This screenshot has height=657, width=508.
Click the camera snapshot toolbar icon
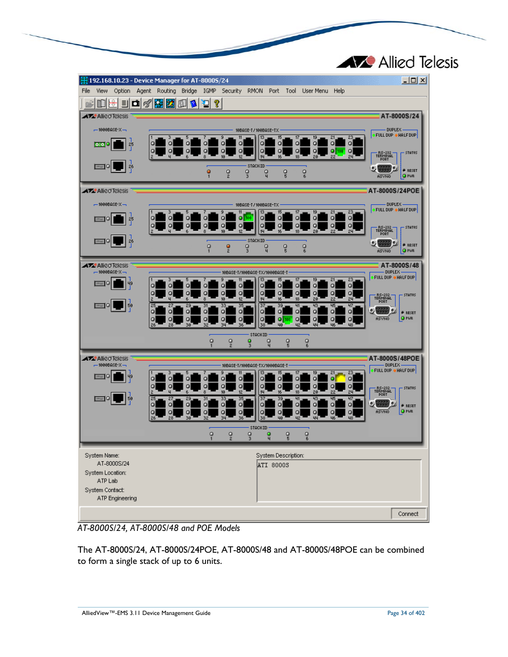pos(136,104)
